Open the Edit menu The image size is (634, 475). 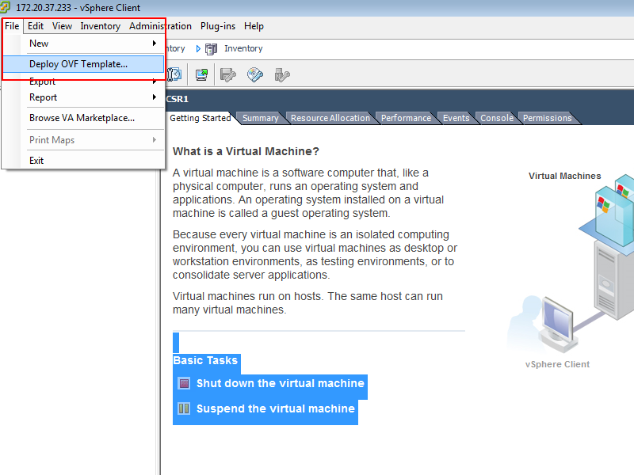(x=36, y=26)
